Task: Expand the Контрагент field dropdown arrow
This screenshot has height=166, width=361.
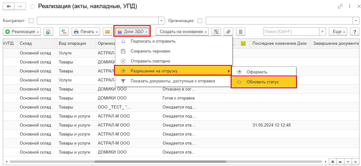Action: [x=162, y=21]
